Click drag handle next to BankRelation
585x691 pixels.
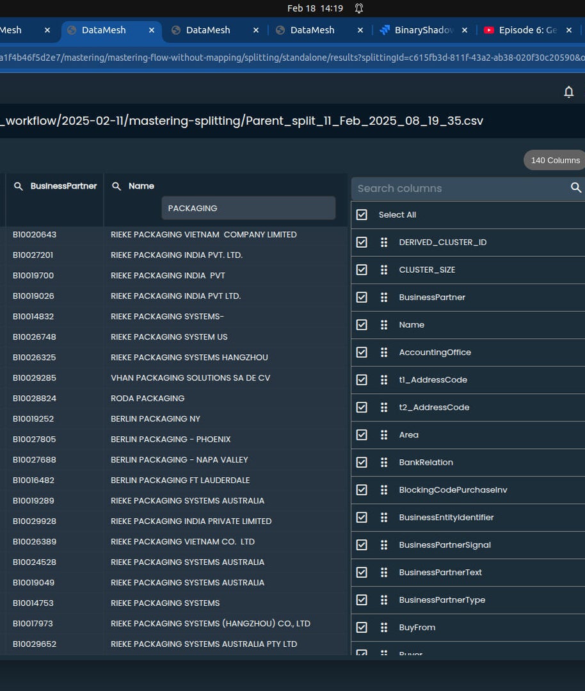point(384,462)
